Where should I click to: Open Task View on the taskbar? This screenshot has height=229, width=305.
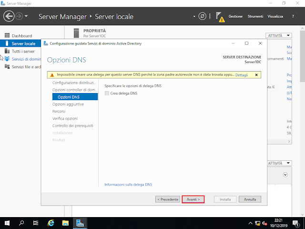36,223
